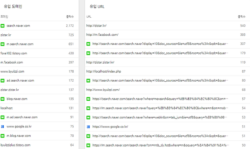The height and width of the screenshot is (149, 250).
Task: Click the 430 count for fove102.tistory.com
Action: pos(71,53)
